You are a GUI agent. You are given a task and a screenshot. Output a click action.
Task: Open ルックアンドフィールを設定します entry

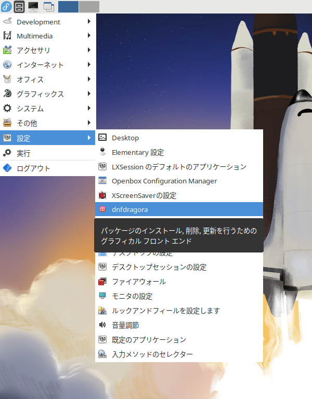click(x=179, y=311)
